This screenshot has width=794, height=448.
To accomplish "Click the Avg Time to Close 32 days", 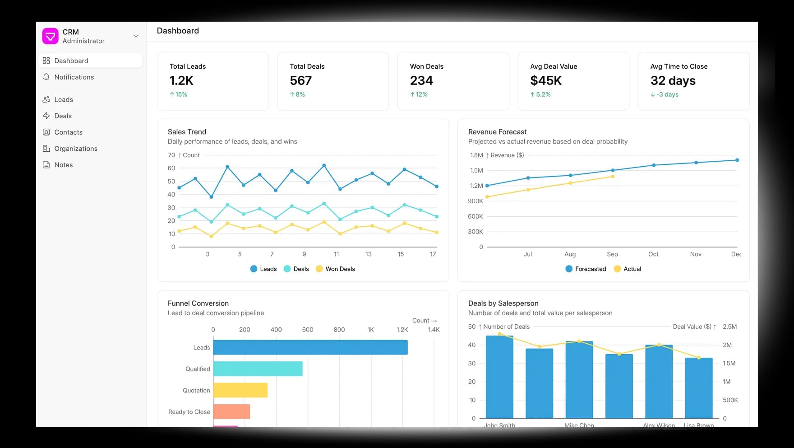I will (673, 80).
